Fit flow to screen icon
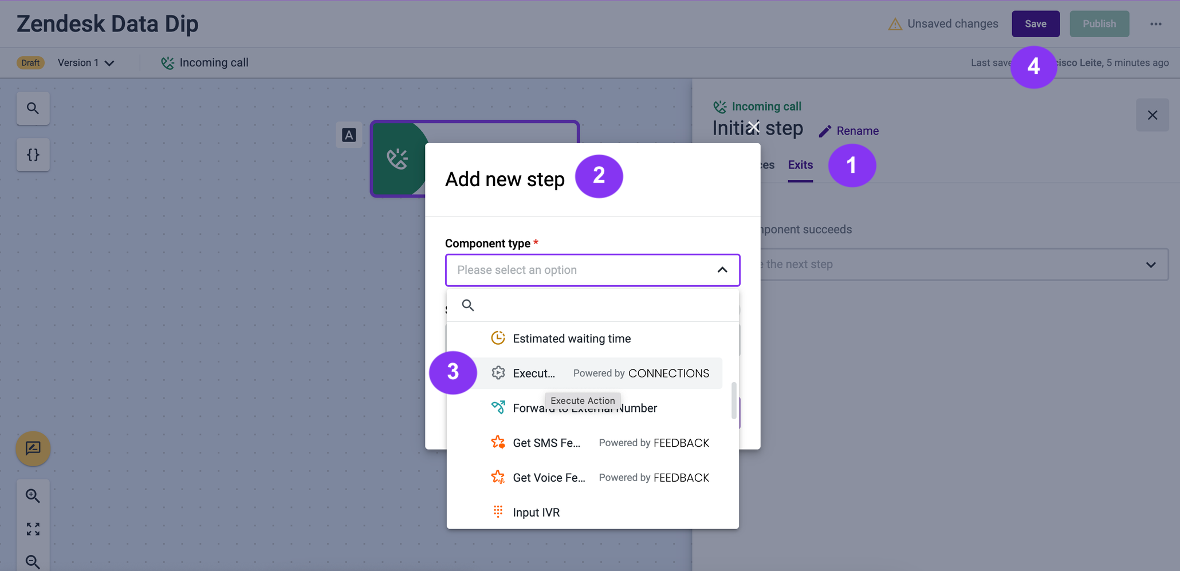 click(33, 529)
